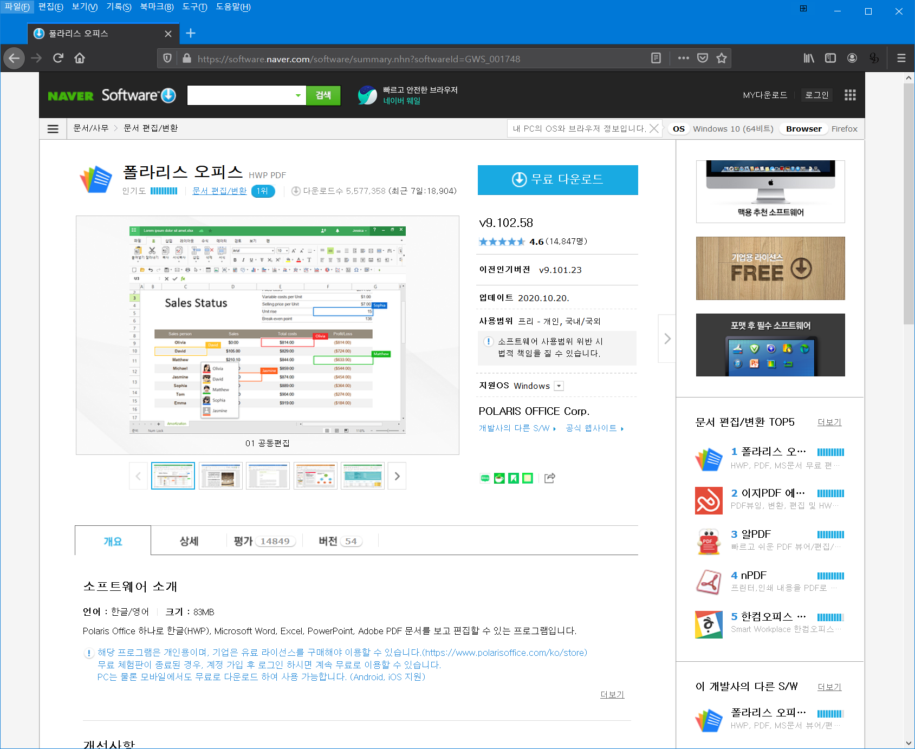Image resolution: width=915 pixels, height=749 pixels.
Task: Open the tracking protection shield icon
Action: pyautogui.click(x=167, y=58)
